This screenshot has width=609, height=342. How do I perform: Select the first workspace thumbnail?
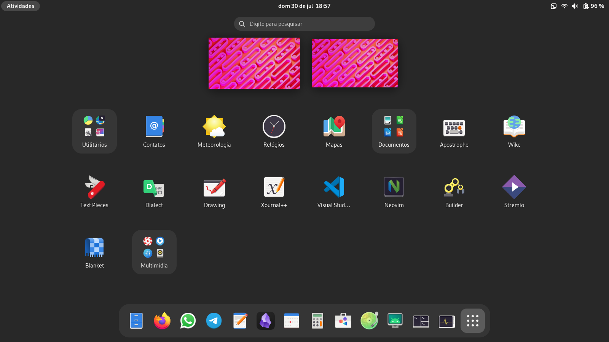pyautogui.click(x=254, y=63)
